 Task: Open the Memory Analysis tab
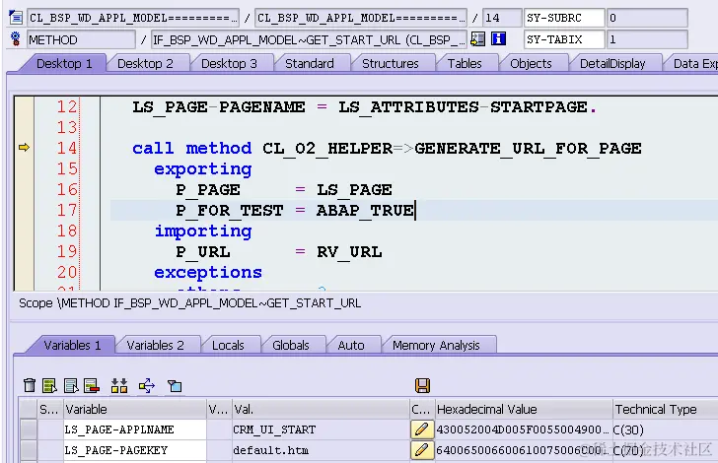pos(436,346)
